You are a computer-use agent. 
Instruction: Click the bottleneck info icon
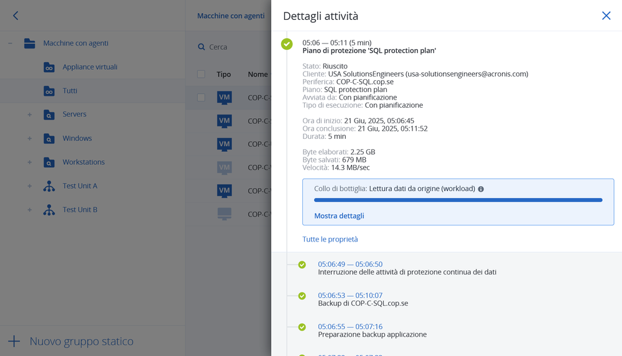point(481,189)
